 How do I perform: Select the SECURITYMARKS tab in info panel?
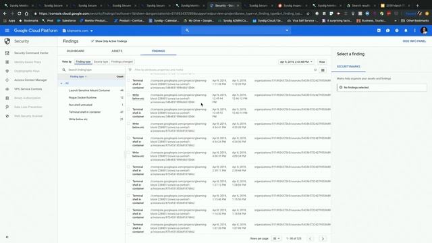(x=348, y=67)
